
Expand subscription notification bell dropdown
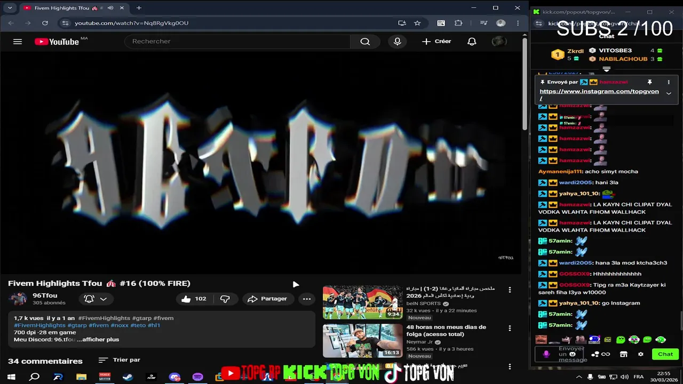pyautogui.click(x=96, y=299)
